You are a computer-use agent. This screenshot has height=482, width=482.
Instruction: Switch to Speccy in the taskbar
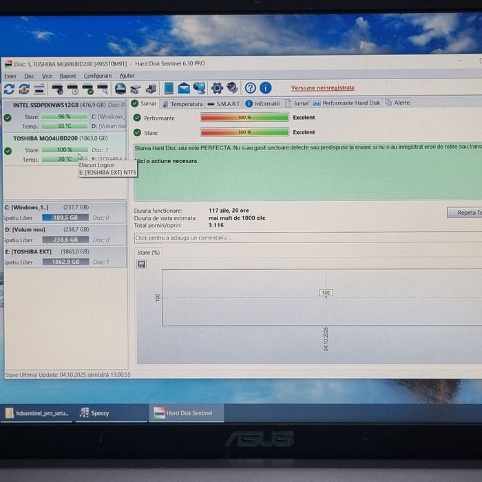[111, 413]
